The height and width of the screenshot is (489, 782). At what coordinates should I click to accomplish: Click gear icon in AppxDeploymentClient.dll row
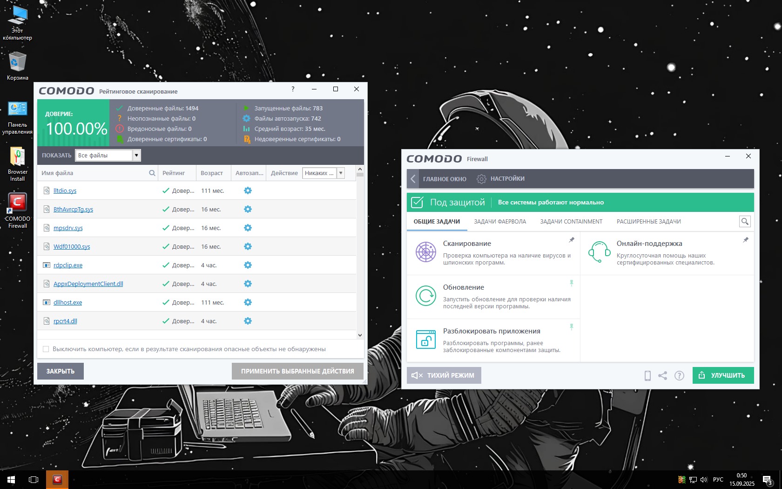click(x=248, y=284)
